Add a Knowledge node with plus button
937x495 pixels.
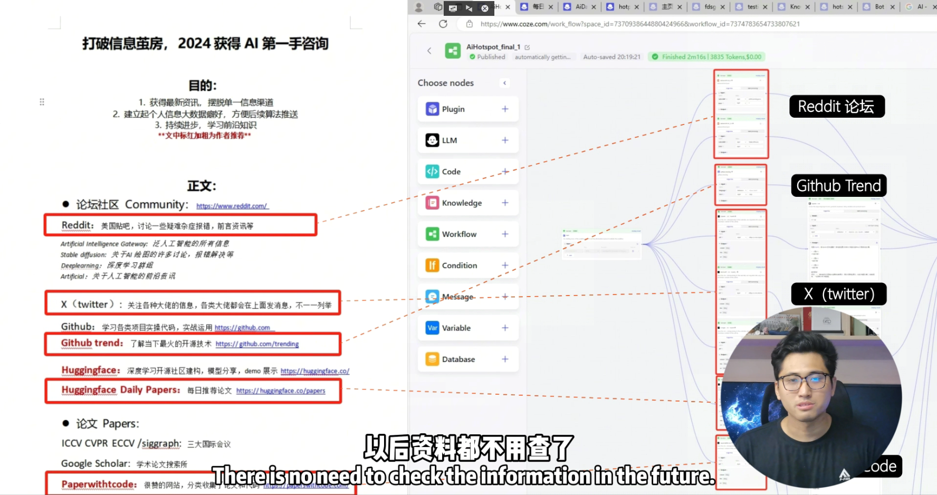pos(505,203)
